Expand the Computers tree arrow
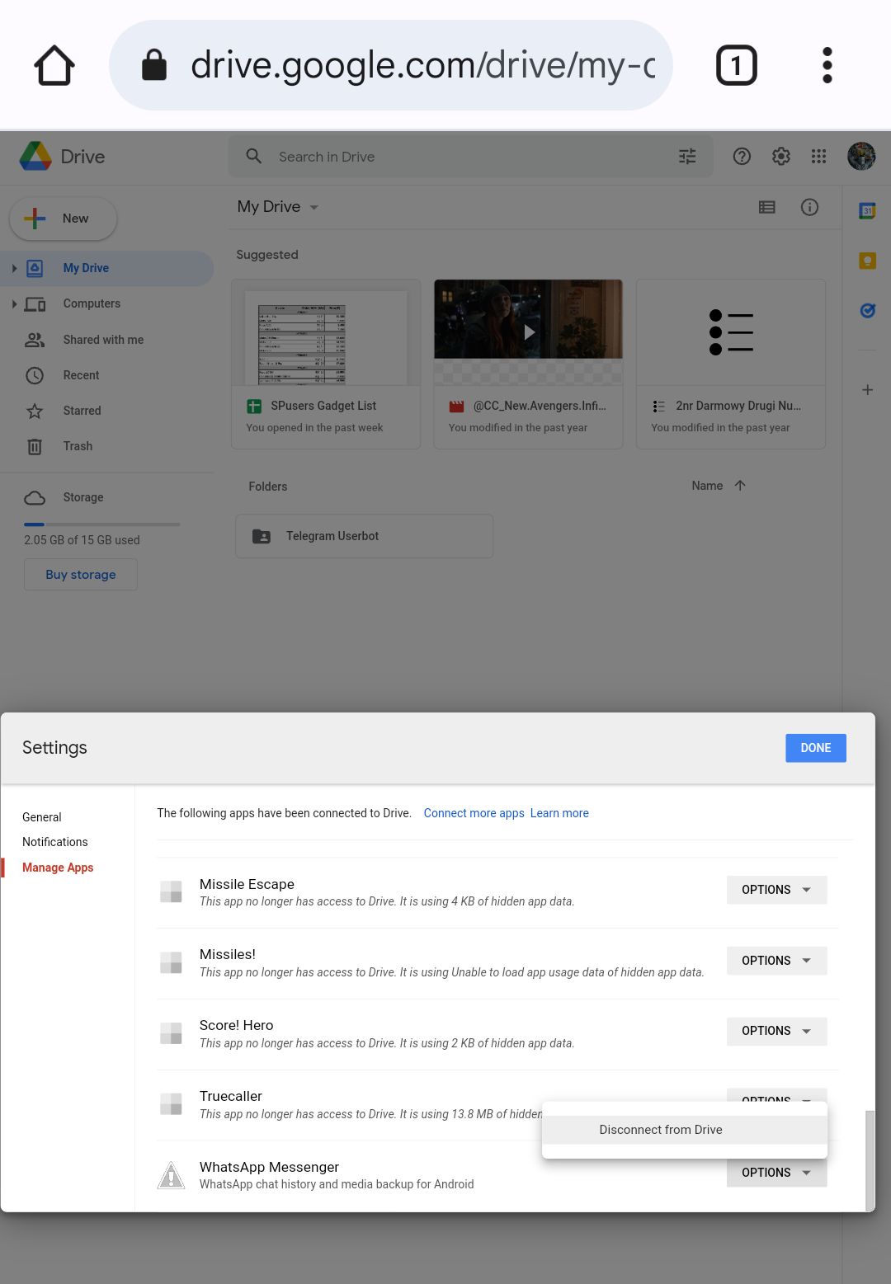 point(14,303)
